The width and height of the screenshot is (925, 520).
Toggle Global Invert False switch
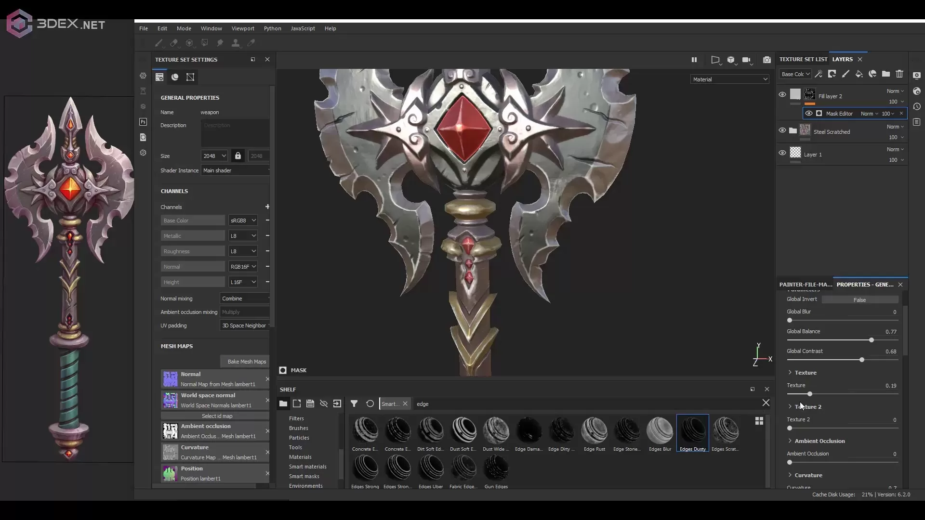[x=859, y=299]
